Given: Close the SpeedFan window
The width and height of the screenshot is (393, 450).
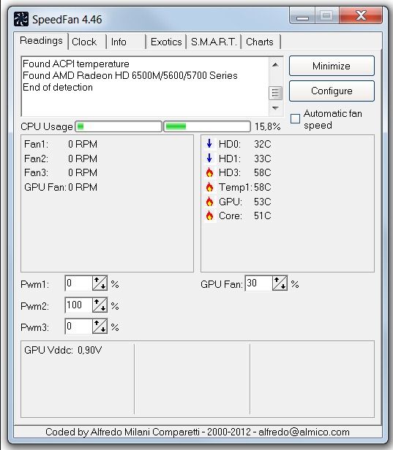Looking at the screenshot, I should [x=361, y=16].
